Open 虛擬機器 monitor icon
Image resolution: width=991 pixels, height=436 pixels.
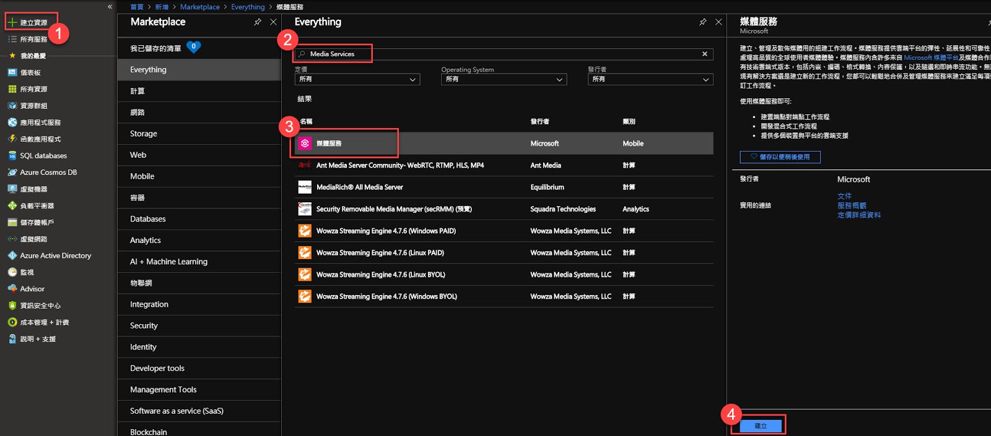pos(12,189)
